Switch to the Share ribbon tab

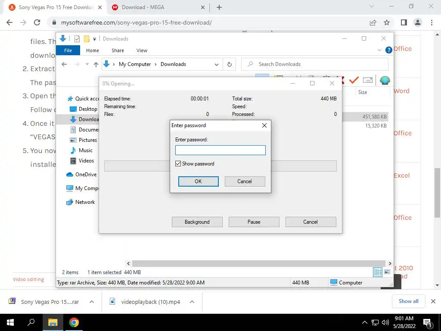(x=118, y=50)
